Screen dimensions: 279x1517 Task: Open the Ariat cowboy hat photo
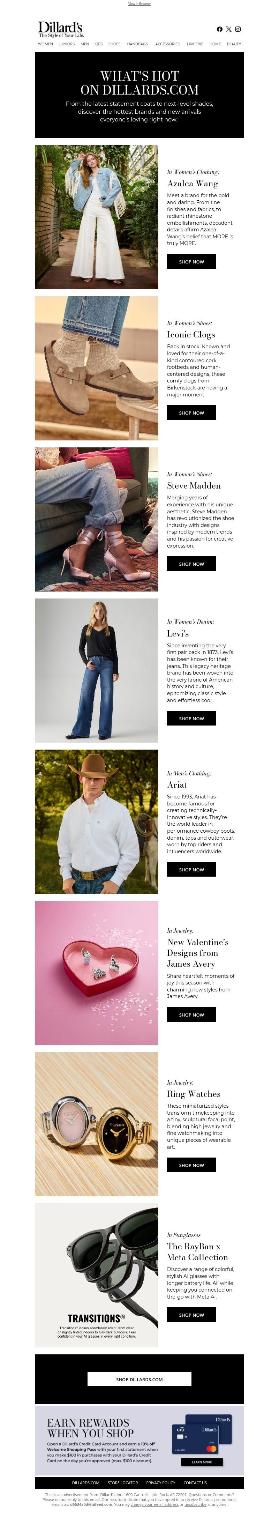pos(97,821)
